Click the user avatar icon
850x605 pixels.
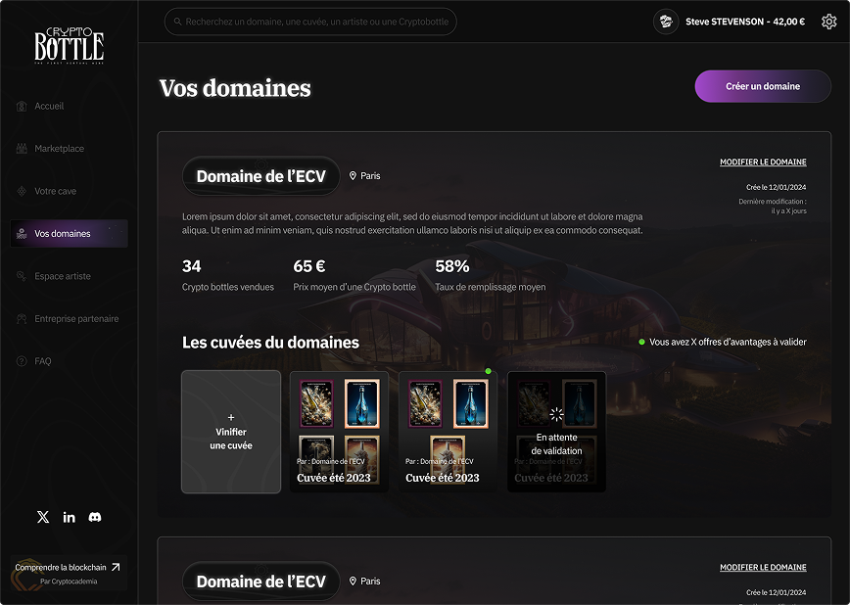666,22
